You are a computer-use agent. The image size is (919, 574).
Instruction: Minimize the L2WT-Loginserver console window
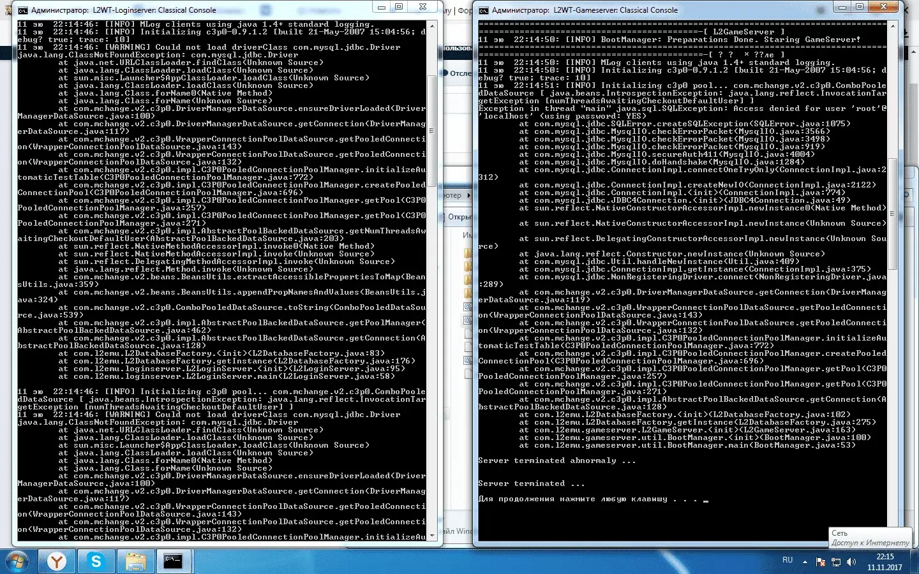[x=382, y=6]
